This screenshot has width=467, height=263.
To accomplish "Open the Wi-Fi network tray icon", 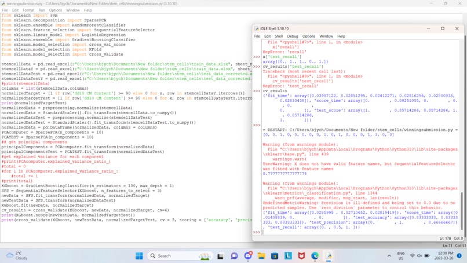I will point(412,256).
